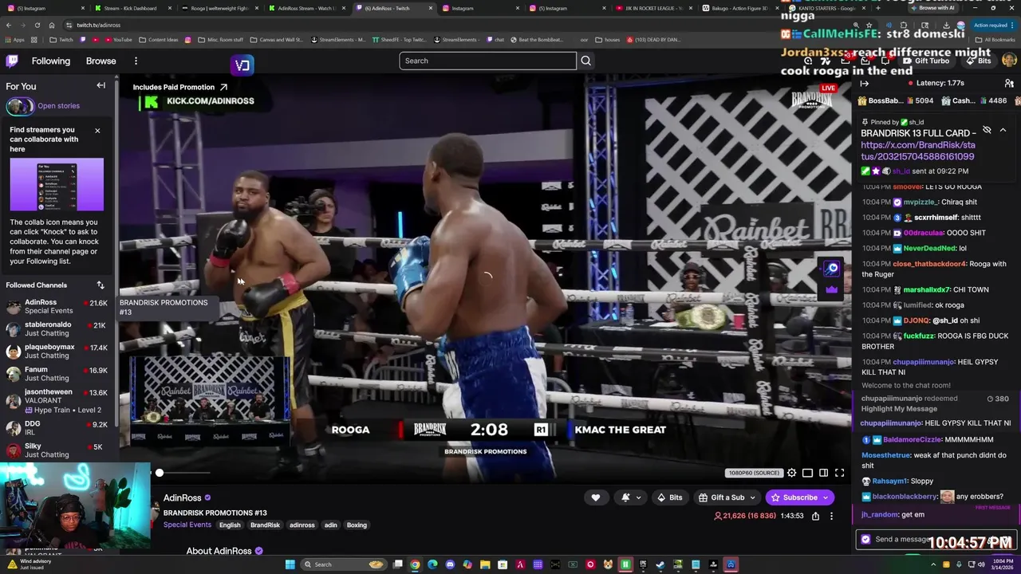
Task: Collapse the For You sidebar
Action: 101,85
